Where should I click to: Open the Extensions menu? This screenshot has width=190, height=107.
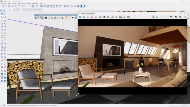tap(35, 3)
